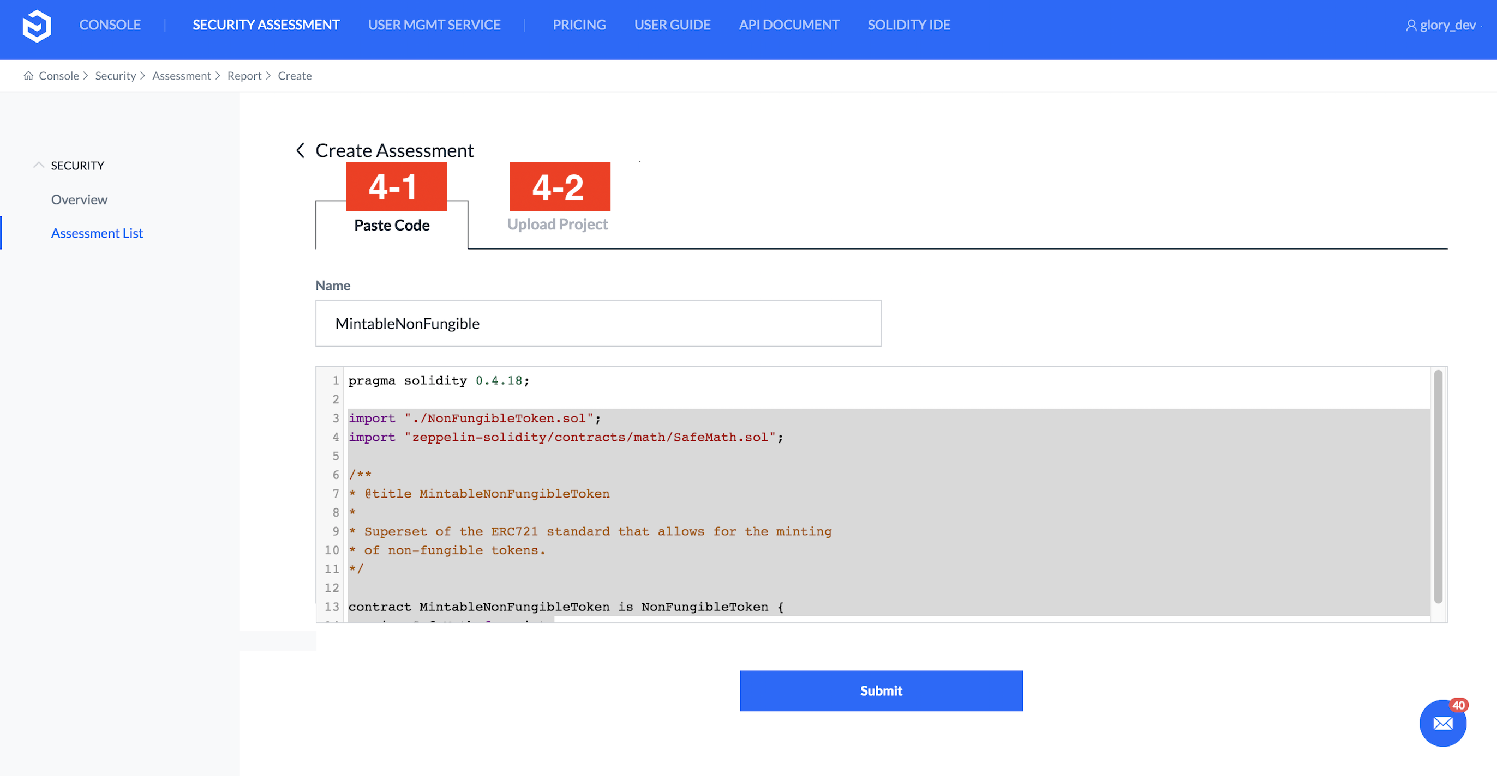The width and height of the screenshot is (1497, 776).
Task: Open Assessment List in sidebar
Action: coord(97,233)
